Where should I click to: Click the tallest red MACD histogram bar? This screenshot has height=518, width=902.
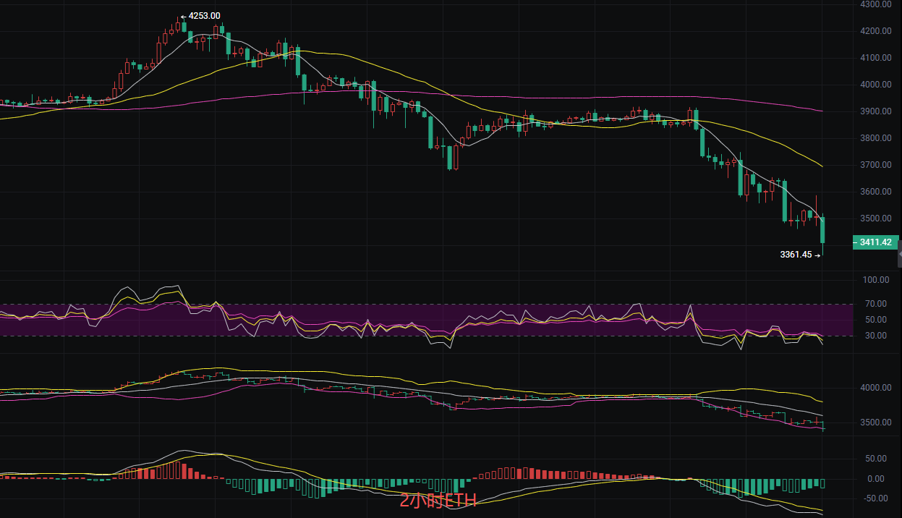(x=176, y=470)
